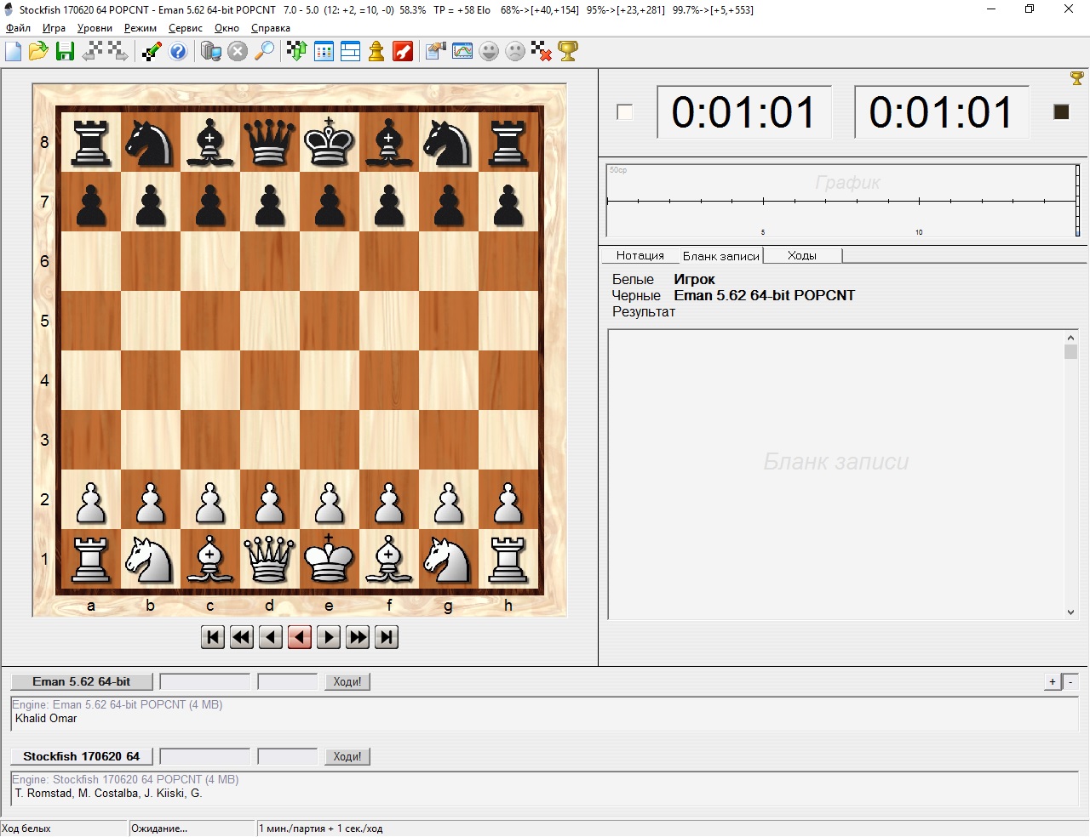Screen dimensions: 1090x837
Task: Click the status bar '1 мин./партия + 1 сек./ход'
Action: tap(321, 828)
